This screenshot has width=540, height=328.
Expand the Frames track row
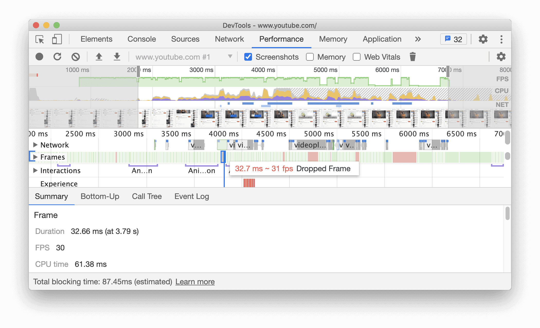point(35,157)
